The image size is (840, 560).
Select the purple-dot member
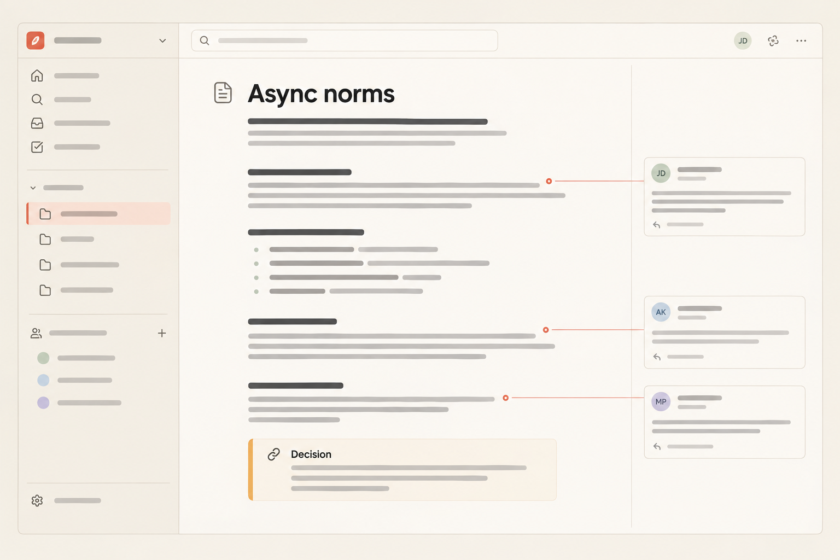79,403
